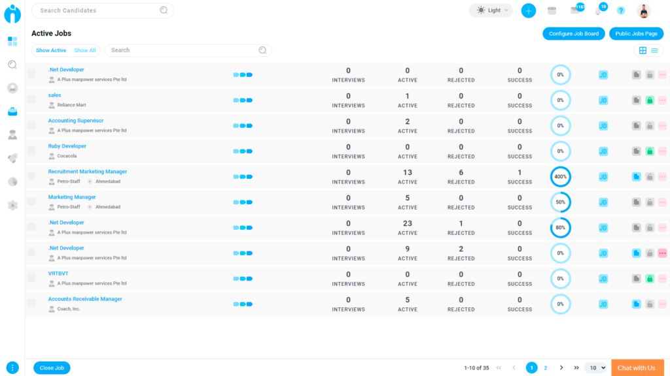Open the calendar icon in top bar
670x376 pixels.
coord(552,10)
